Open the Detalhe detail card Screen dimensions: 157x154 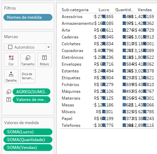click(11, 76)
